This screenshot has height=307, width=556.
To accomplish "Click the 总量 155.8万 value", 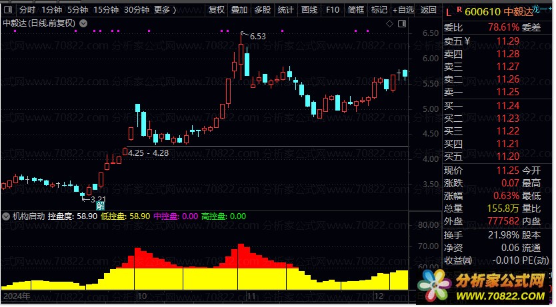I will click(503, 208).
